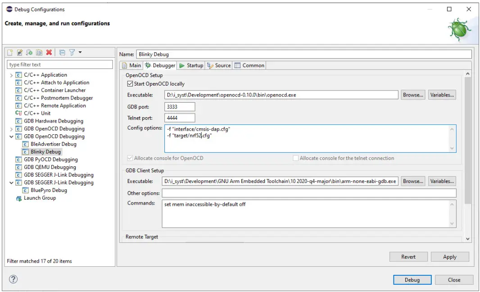Select C/C++ Attach to Application item
The image size is (480, 292).
(x=57, y=82)
